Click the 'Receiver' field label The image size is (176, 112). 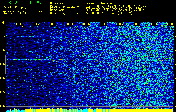point(57,10)
